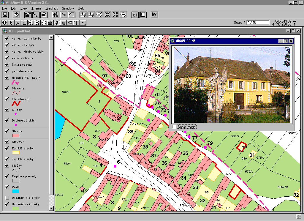Enable the unchecked Urbanistické bloky theme
Image resolution: width=304 pixels, height=221 pixels.
[x=7, y=198]
